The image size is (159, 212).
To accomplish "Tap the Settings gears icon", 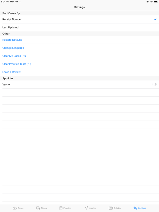I will (x=135, y=208).
